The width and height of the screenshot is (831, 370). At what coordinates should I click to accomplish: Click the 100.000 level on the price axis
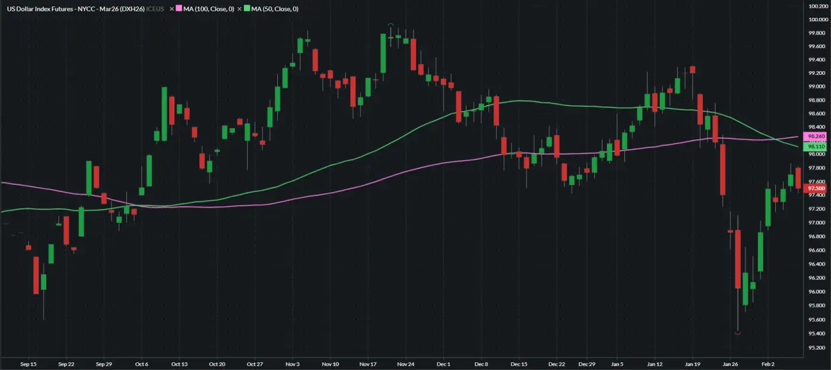coord(818,20)
